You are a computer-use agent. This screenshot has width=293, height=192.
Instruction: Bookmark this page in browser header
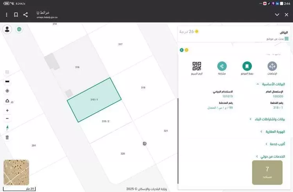tap(16, 15)
